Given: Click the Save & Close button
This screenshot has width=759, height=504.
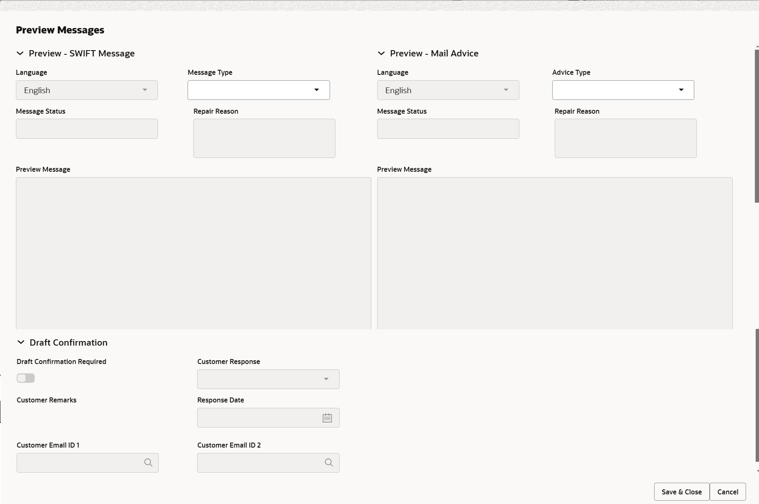Looking at the screenshot, I should 682,492.
